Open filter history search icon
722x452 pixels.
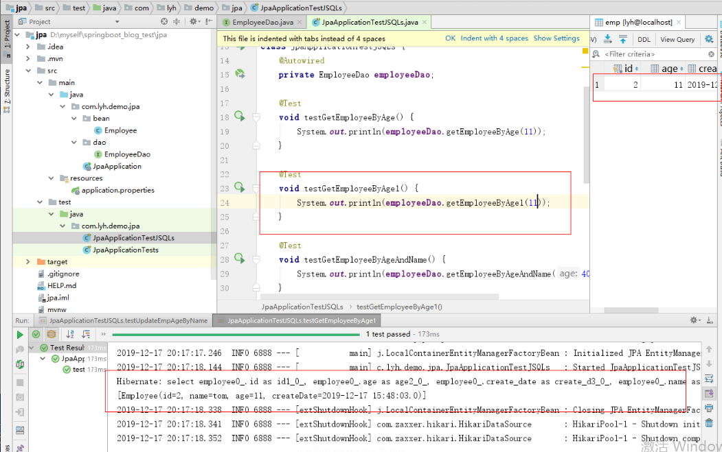click(x=596, y=54)
